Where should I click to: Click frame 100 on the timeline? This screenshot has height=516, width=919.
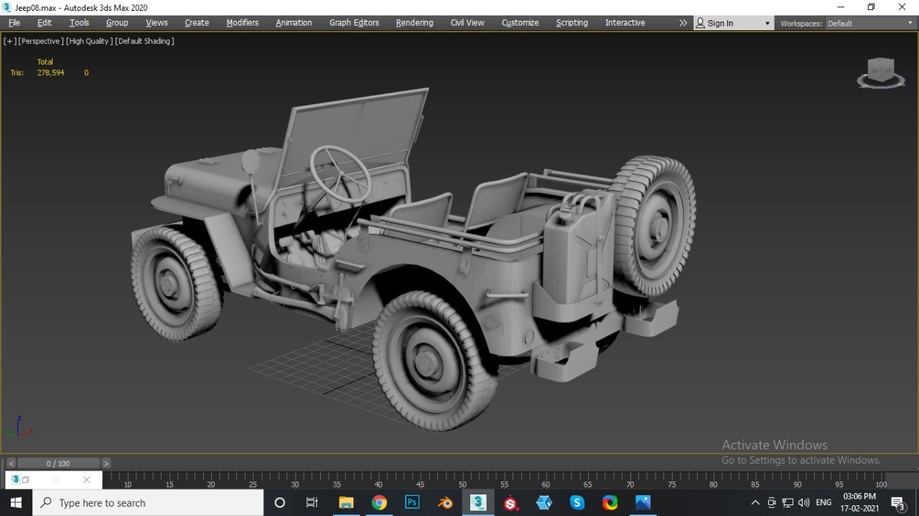point(881,484)
